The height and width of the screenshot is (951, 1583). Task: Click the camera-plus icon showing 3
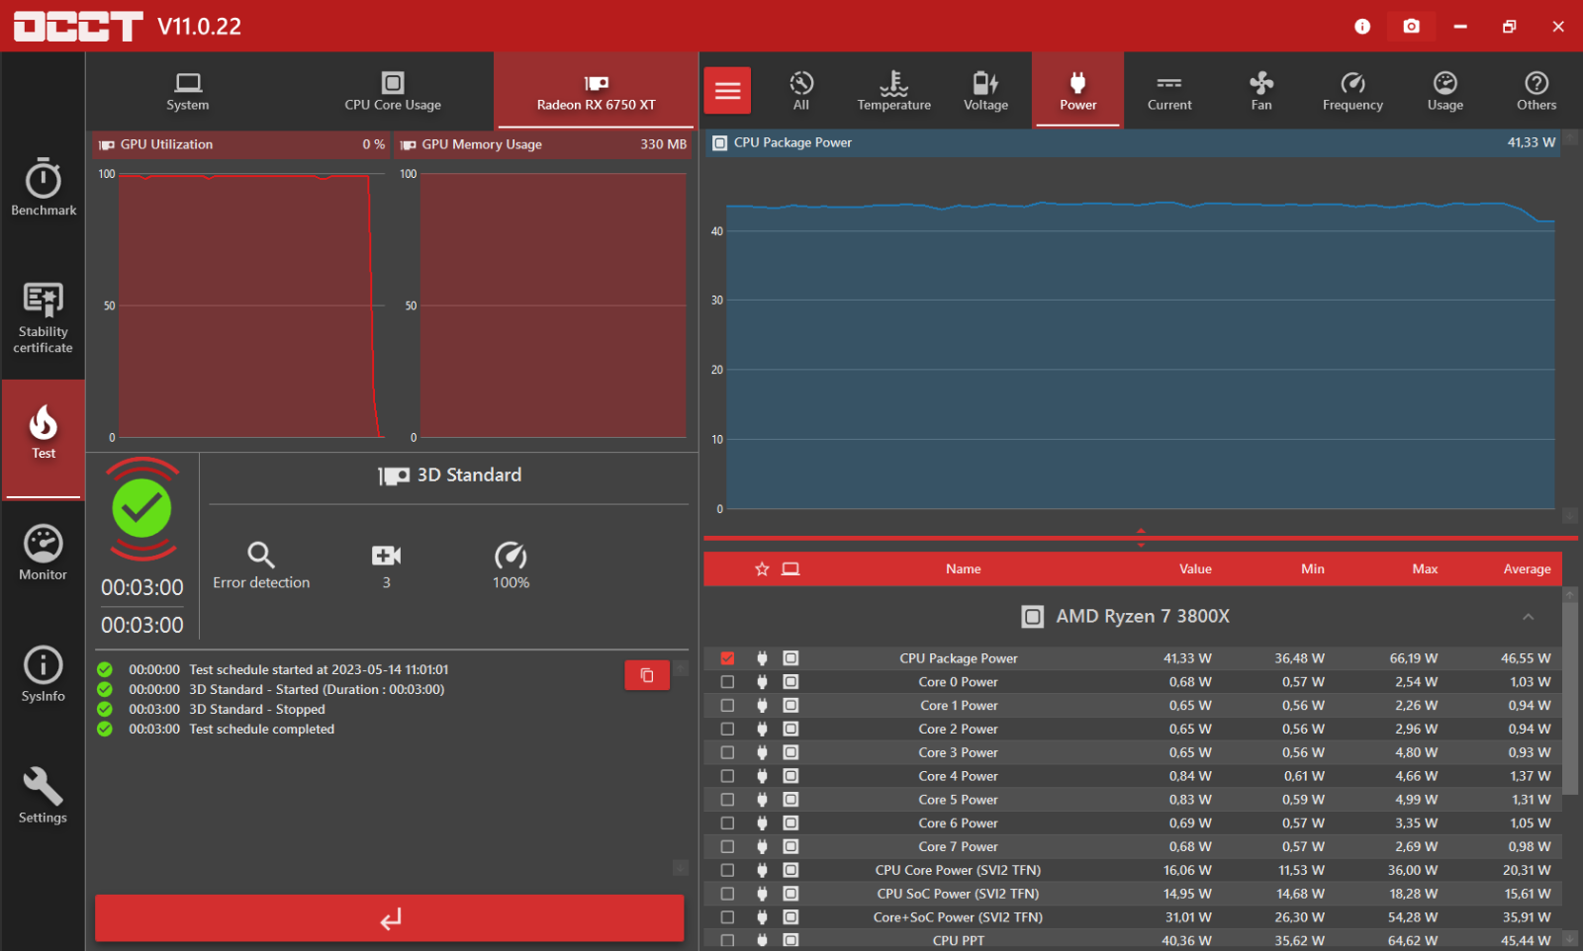pos(387,556)
